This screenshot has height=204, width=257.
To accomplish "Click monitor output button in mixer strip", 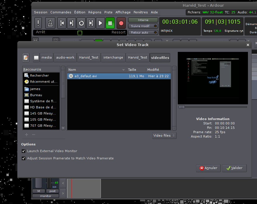I will [46, 196].
